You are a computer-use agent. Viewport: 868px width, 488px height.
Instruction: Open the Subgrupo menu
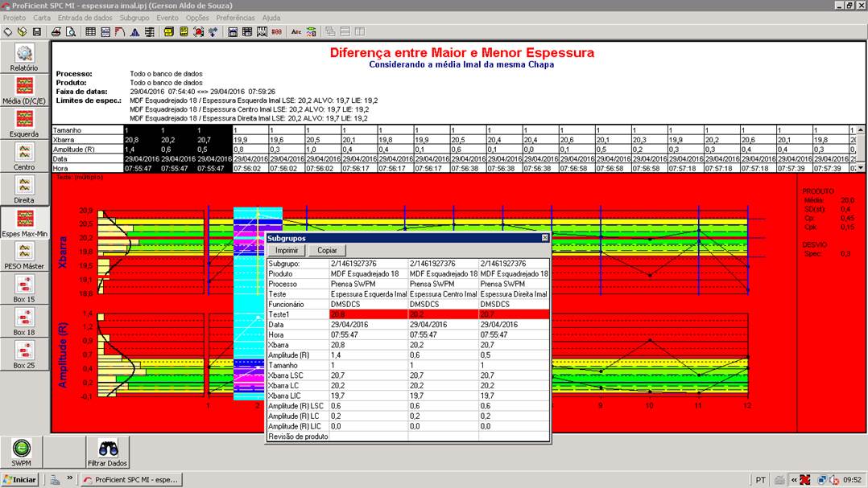[134, 18]
